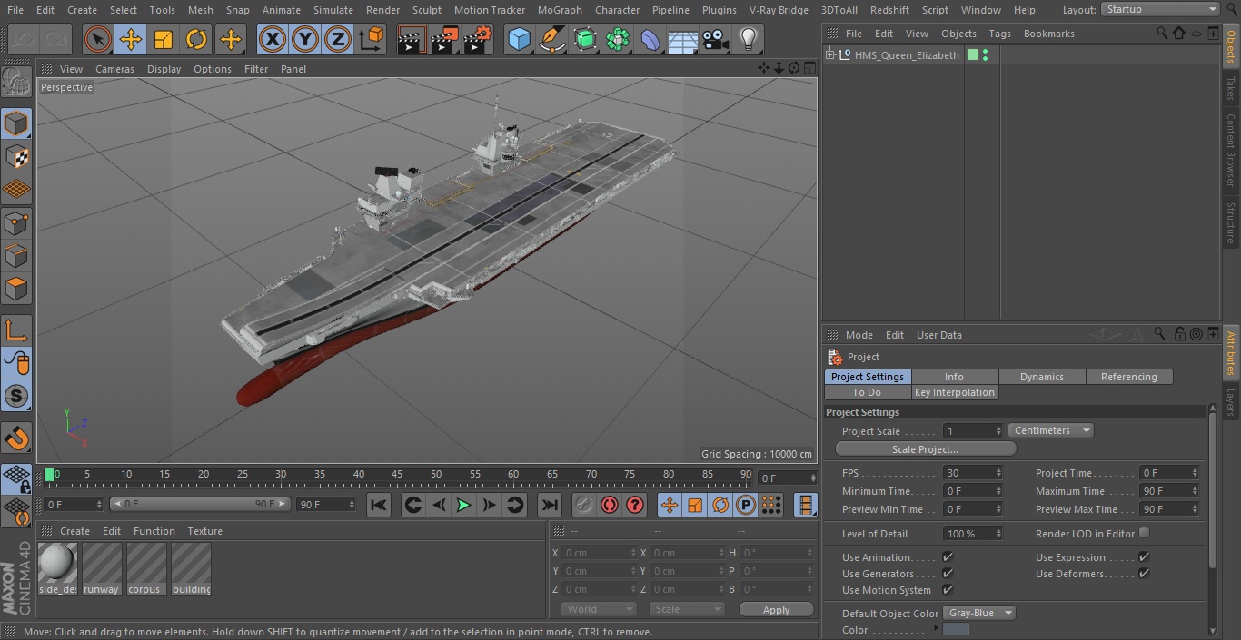Screen dimensions: 1241x640
Task: Toggle HMS_Queen_Elizabeth visibility dots
Action: click(x=985, y=55)
